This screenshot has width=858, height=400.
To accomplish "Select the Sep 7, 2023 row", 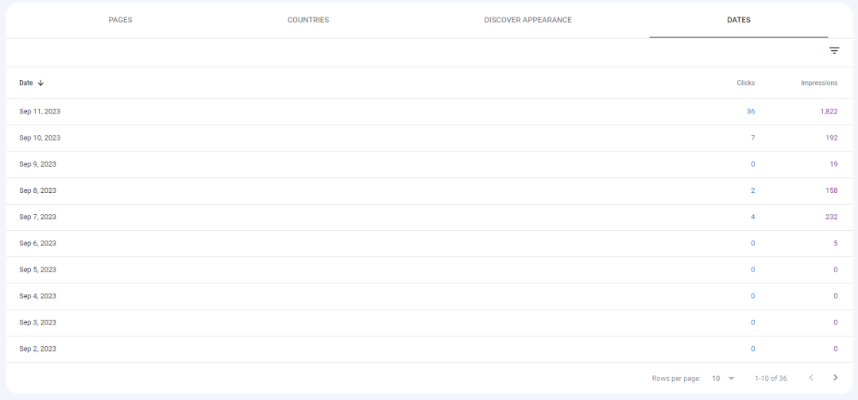I will pyautogui.click(x=429, y=217).
